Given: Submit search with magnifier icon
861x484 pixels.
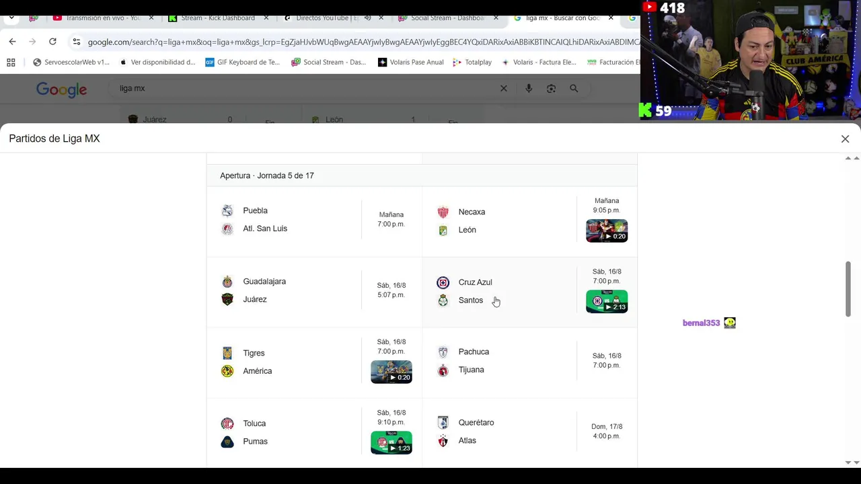Looking at the screenshot, I should pyautogui.click(x=574, y=88).
